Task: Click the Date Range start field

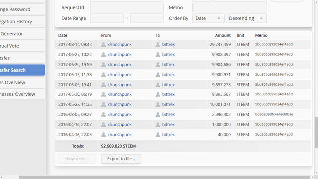Action: pyautogui.click(x=107, y=18)
